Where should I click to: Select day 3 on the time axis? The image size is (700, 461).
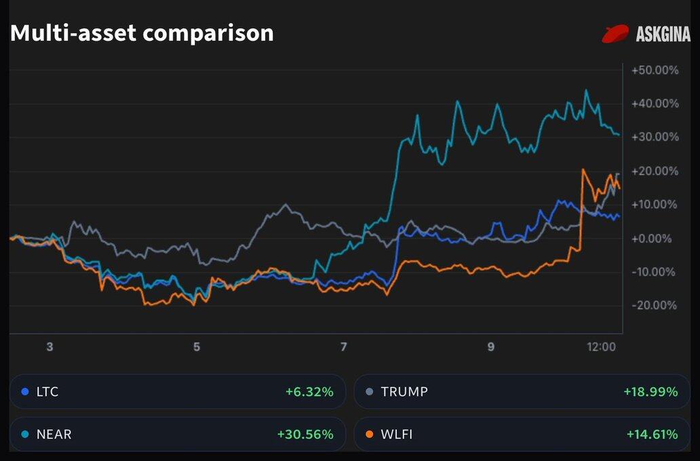(50, 347)
